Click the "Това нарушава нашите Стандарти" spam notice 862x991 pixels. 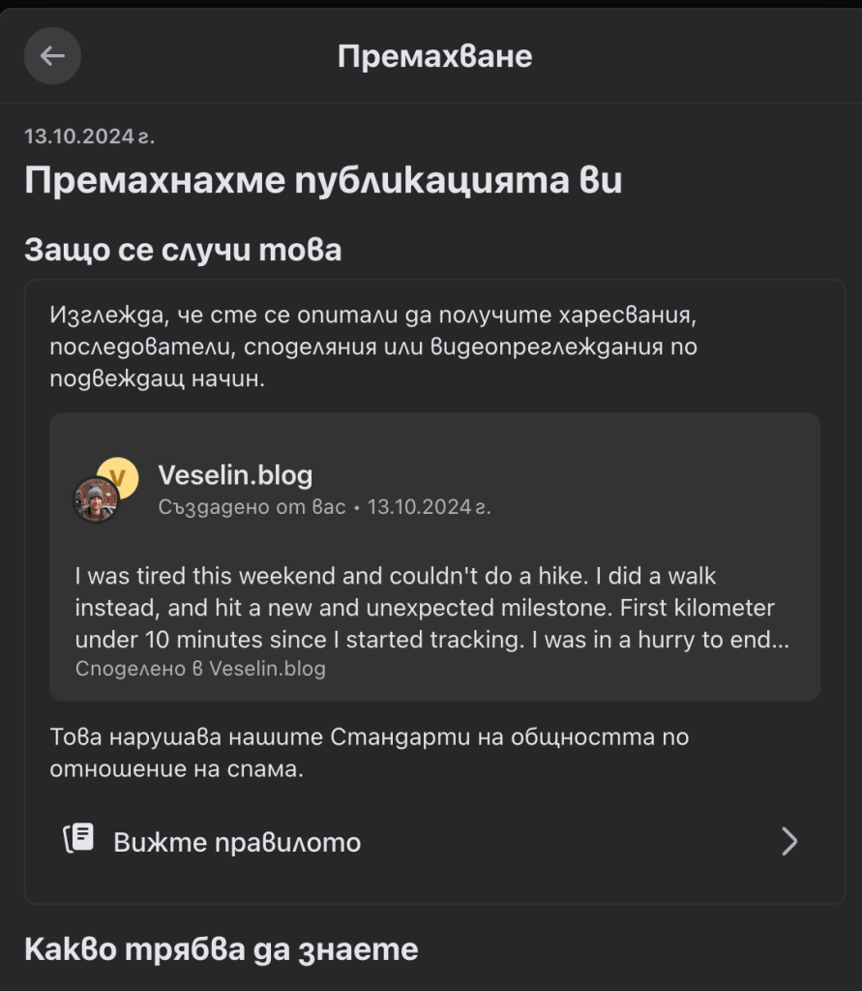pos(369,753)
